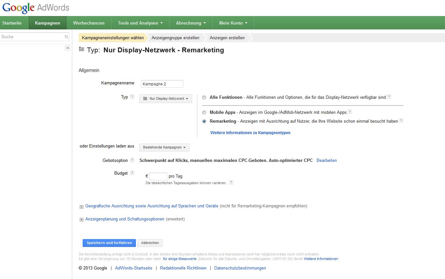Click the 'pro Tag' text
Viewport: 445px width, 279px height.
point(175,176)
